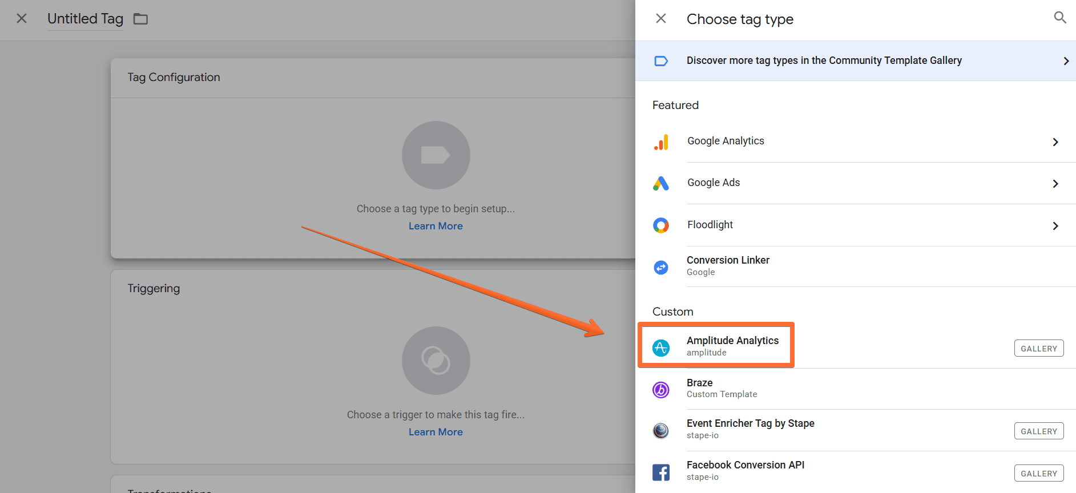Choose Facebook Conversion API tag
The width and height of the screenshot is (1076, 493).
click(856, 472)
